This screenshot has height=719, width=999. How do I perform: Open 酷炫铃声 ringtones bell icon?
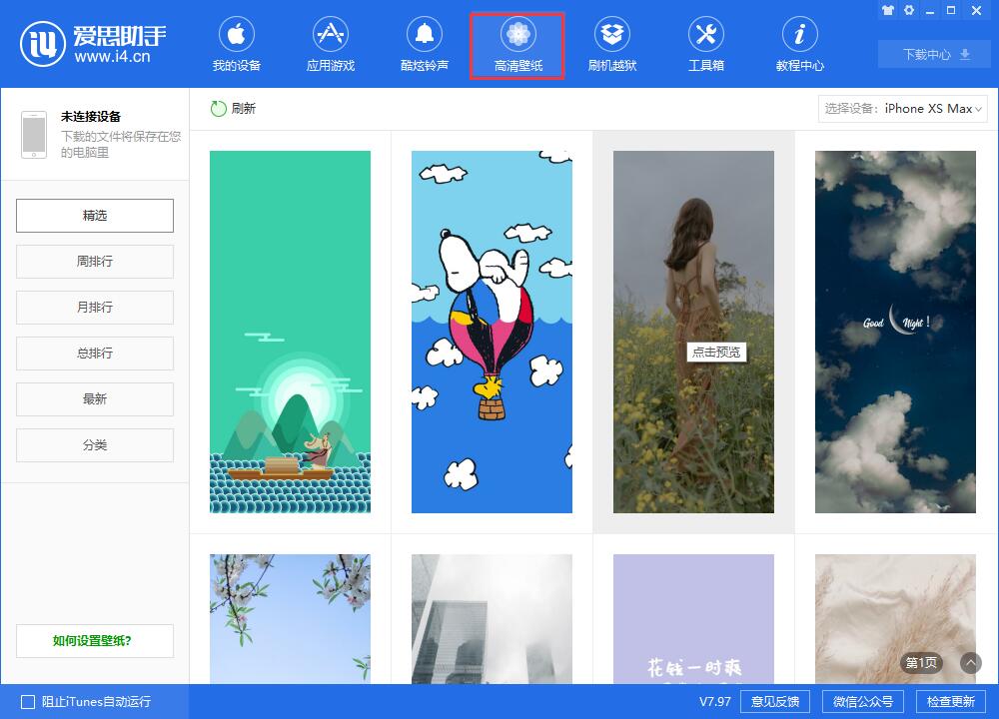[424, 36]
